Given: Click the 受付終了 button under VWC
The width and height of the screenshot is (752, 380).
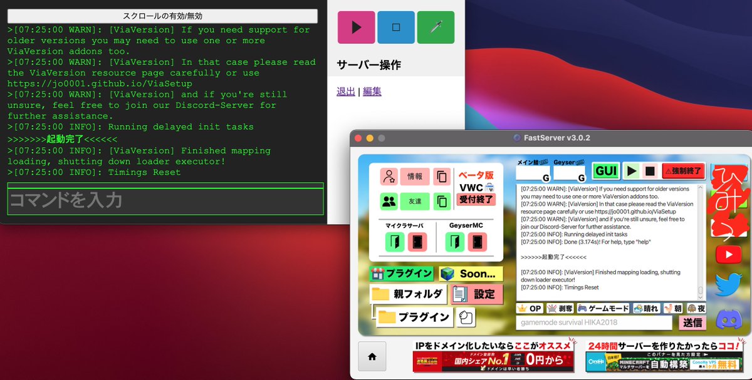Looking at the screenshot, I should [476, 200].
